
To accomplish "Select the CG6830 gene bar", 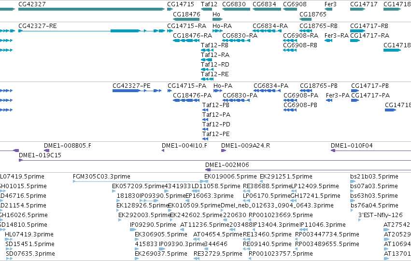I will (236, 9).
